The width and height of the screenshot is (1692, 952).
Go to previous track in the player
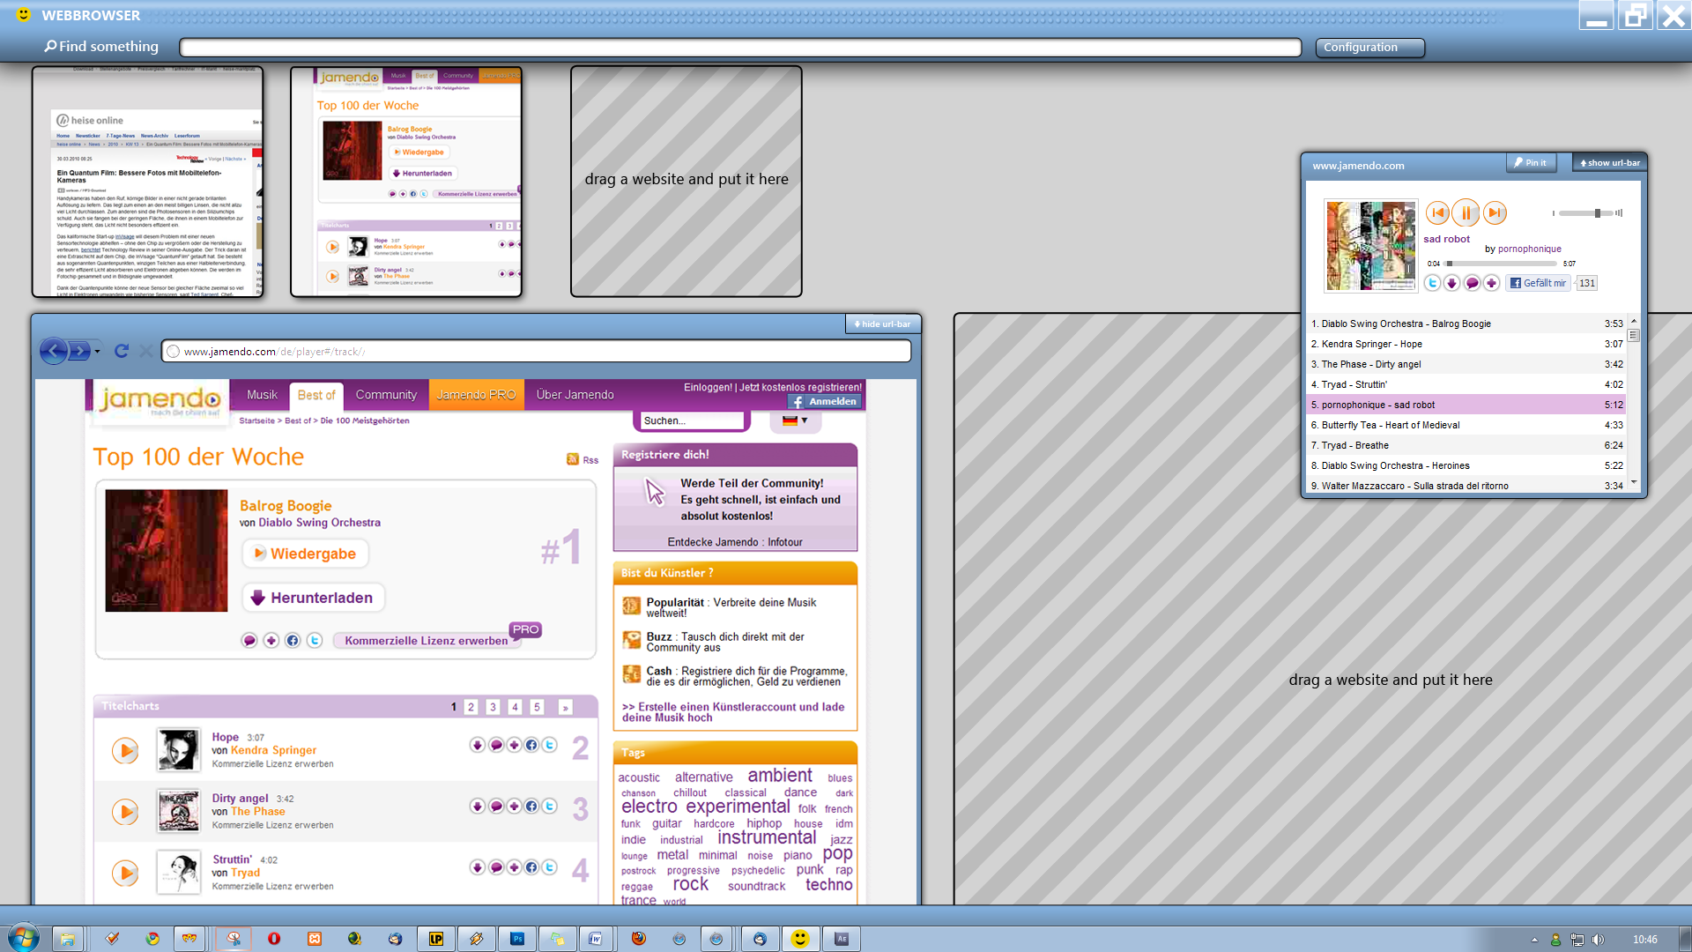(1437, 212)
